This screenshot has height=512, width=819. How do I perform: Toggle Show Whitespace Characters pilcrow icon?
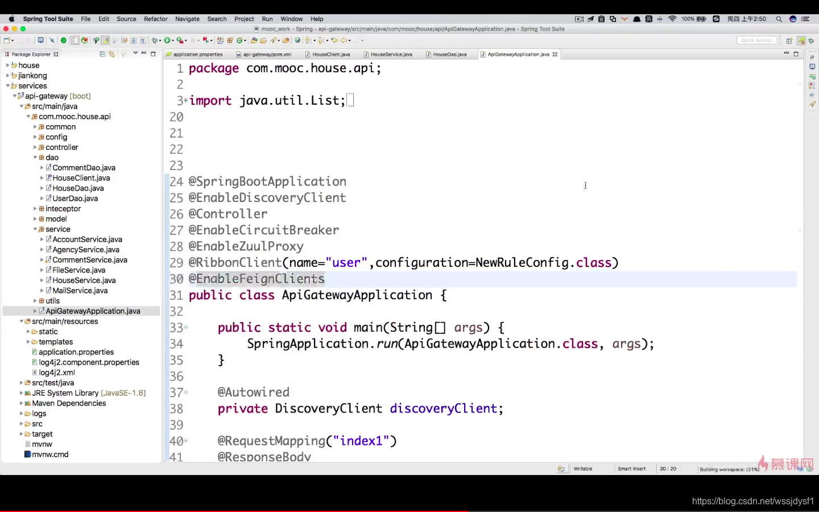(x=143, y=40)
